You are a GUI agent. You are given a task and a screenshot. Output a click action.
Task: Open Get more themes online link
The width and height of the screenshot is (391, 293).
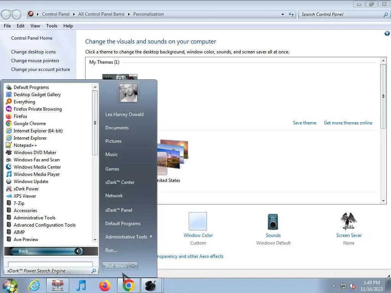click(348, 122)
